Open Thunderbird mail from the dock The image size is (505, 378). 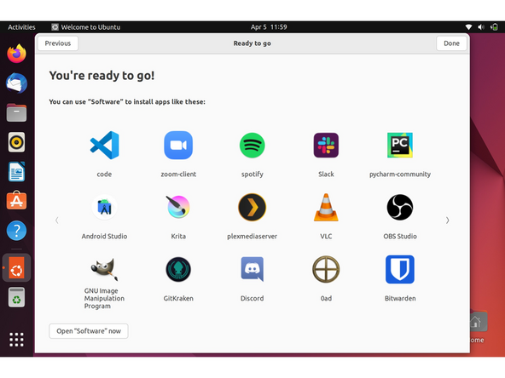click(16, 83)
